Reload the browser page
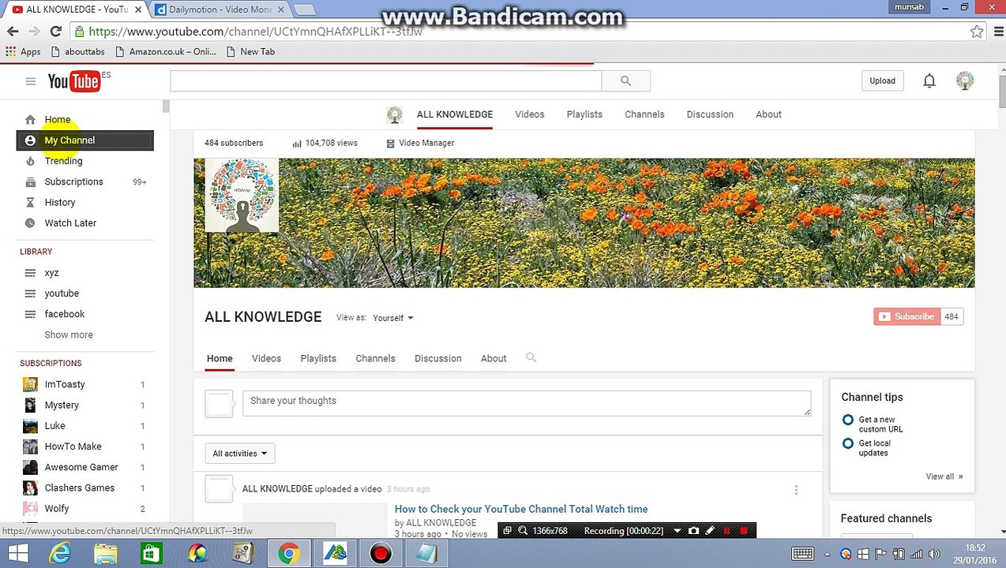This screenshot has height=568, width=1006. tap(55, 32)
